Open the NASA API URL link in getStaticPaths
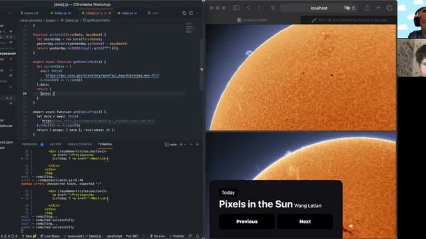426x239 pixels. [x=102, y=76]
